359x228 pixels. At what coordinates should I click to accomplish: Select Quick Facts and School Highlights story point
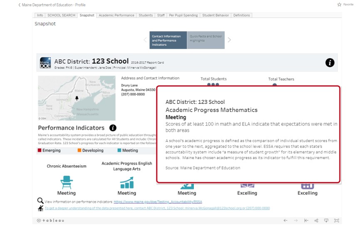(x=205, y=40)
